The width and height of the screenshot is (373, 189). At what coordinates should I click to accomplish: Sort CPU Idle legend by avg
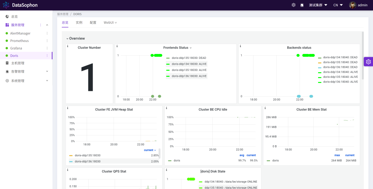(242, 155)
